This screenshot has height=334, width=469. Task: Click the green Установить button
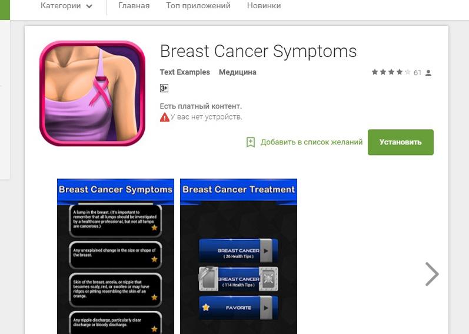click(x=401, y=142)
